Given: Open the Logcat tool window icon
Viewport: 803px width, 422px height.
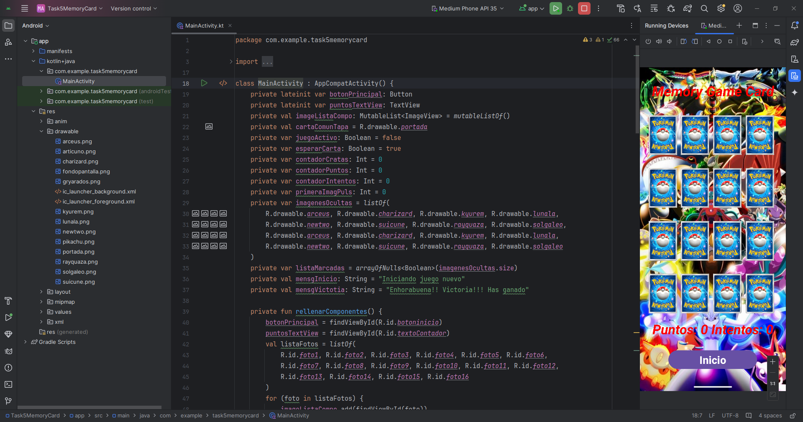Looking at the screenshot, I should [8, 351].
